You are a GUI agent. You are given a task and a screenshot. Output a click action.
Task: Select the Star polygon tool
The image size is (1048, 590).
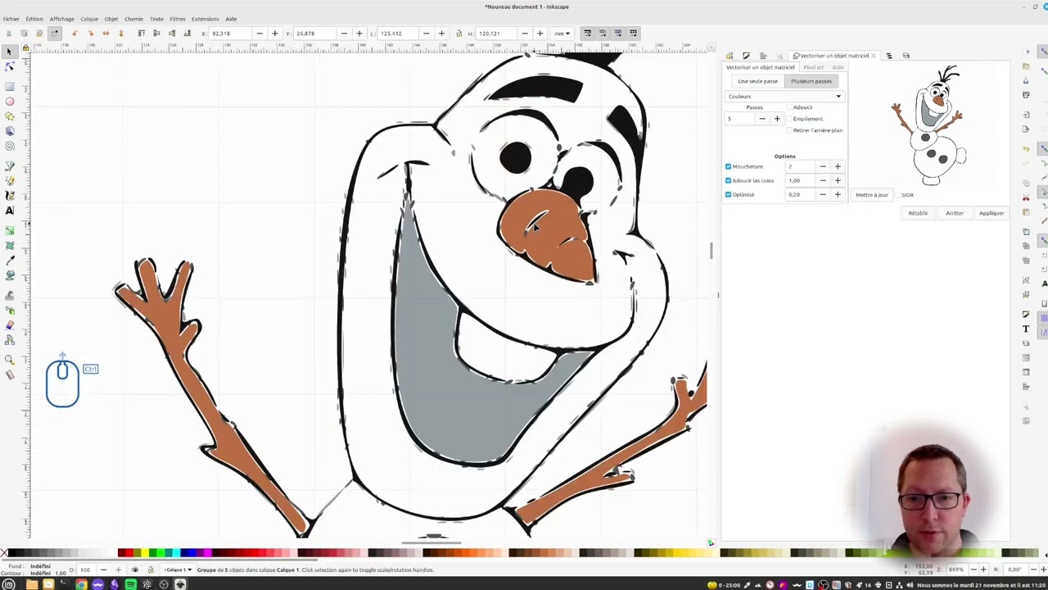(10, 116)
